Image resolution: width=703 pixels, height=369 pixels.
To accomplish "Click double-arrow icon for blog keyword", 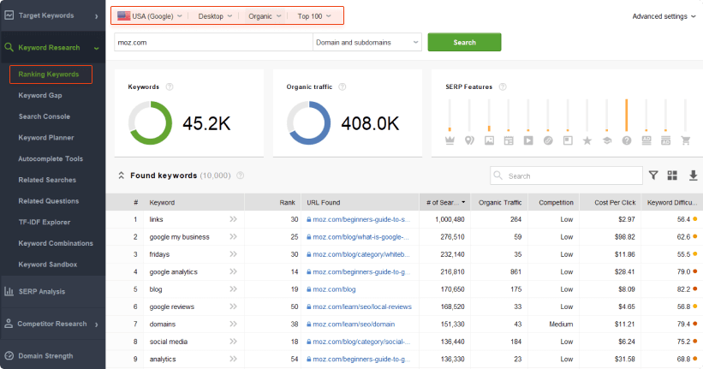I will pos(233,289).
